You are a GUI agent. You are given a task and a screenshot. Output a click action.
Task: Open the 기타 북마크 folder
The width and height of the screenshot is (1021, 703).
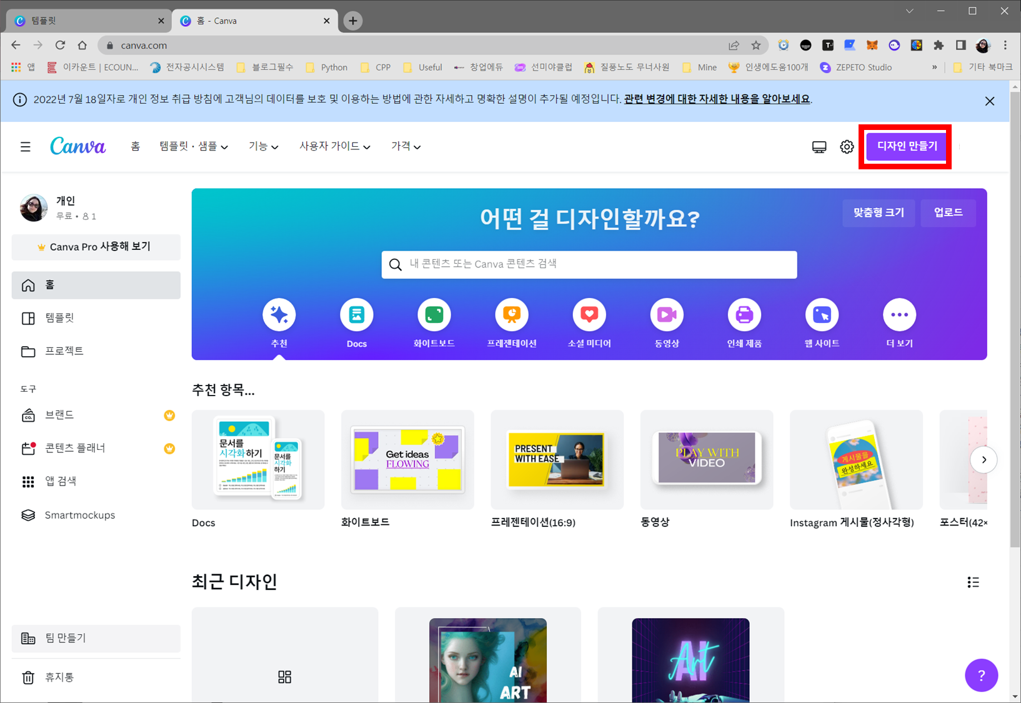982,67
